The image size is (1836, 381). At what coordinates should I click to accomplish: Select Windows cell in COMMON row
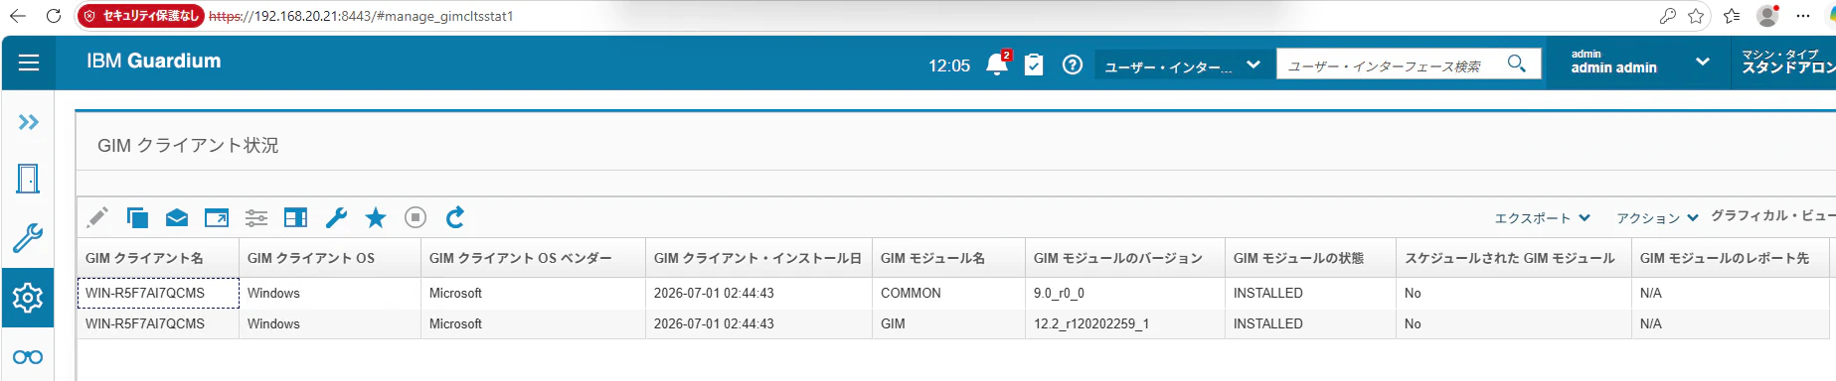pyautogui.click(x=330, y=293)
